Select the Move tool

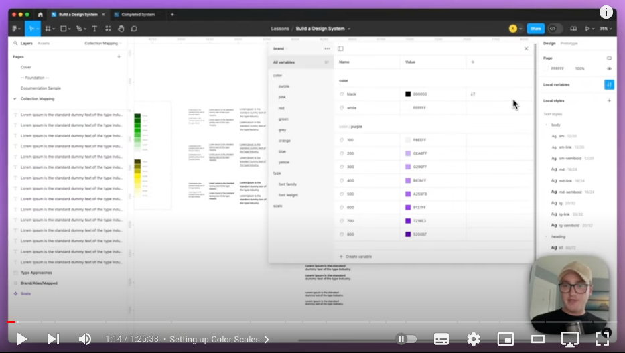click(x=31, y=29)
